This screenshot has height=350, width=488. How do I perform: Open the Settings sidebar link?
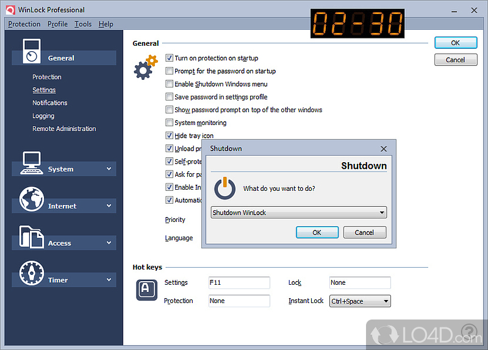[x=44, y=90]
